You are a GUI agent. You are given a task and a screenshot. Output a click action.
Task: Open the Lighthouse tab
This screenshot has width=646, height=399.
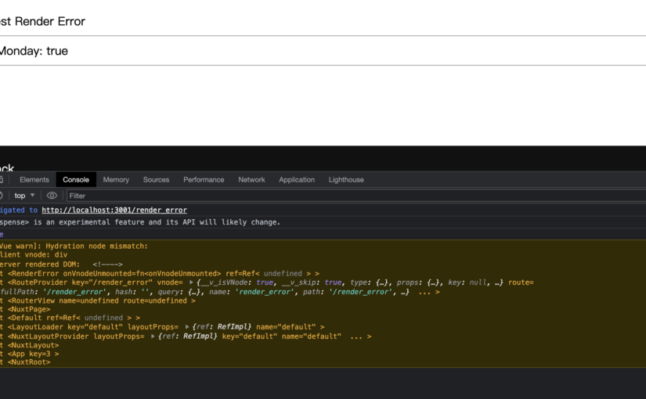click(x=346, y=180)
